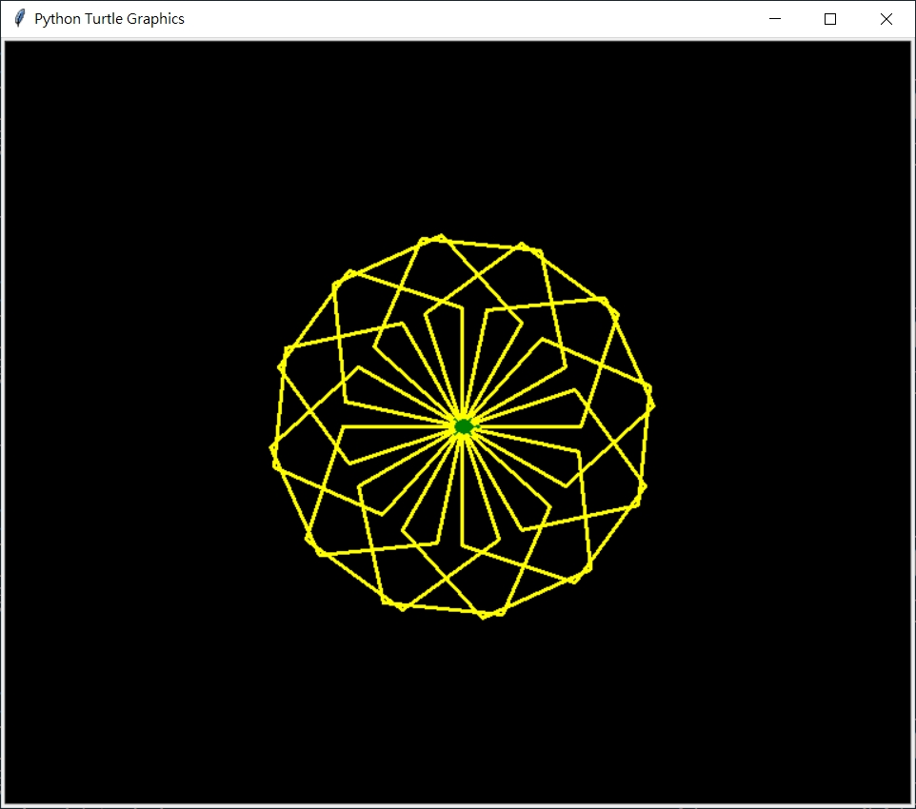The image size is (916, 809).
Task: Click the black canvas left of the pattern
Action: 133,428
